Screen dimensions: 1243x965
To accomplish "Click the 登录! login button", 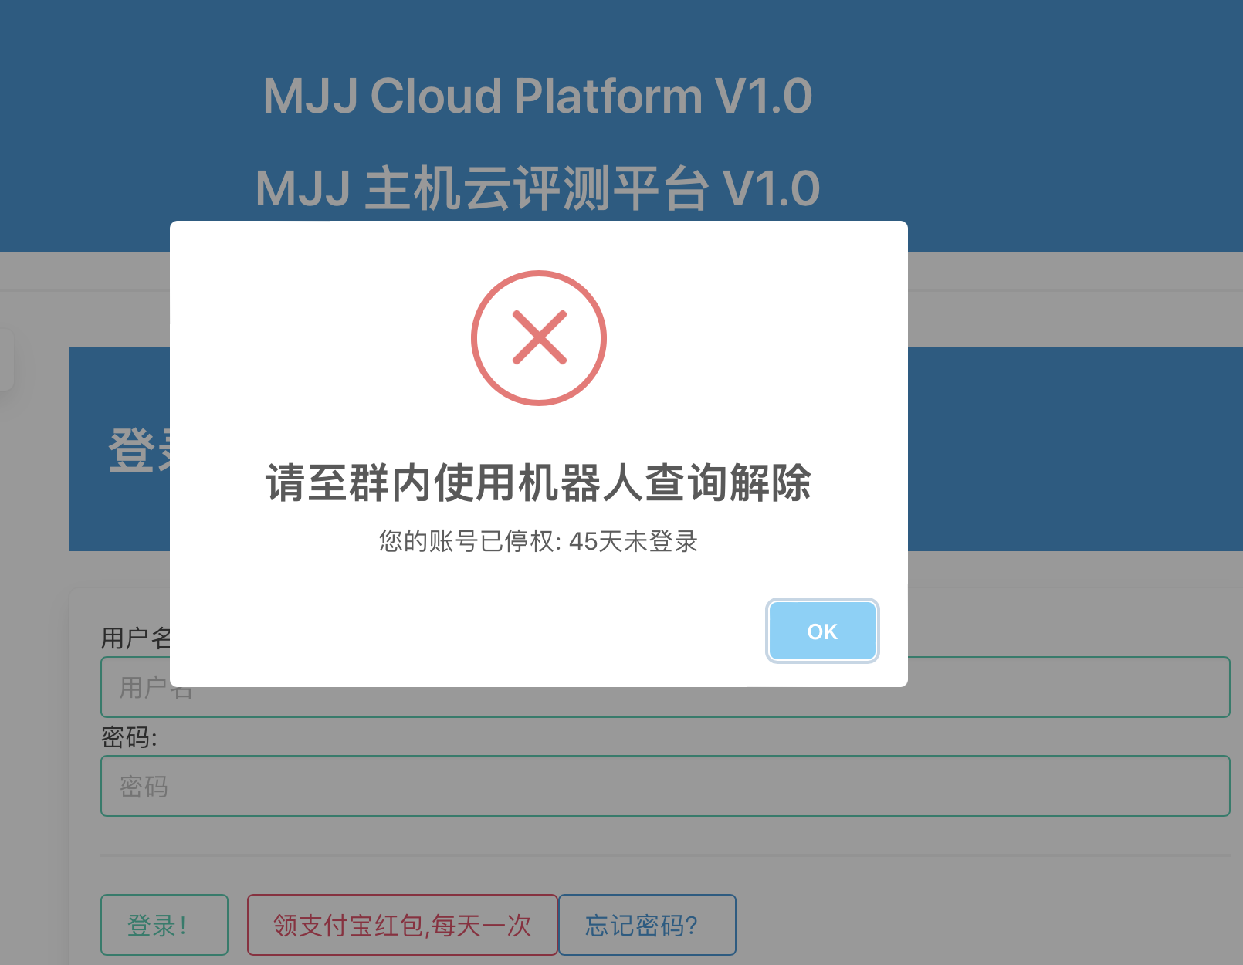I will tap(164, 925).
